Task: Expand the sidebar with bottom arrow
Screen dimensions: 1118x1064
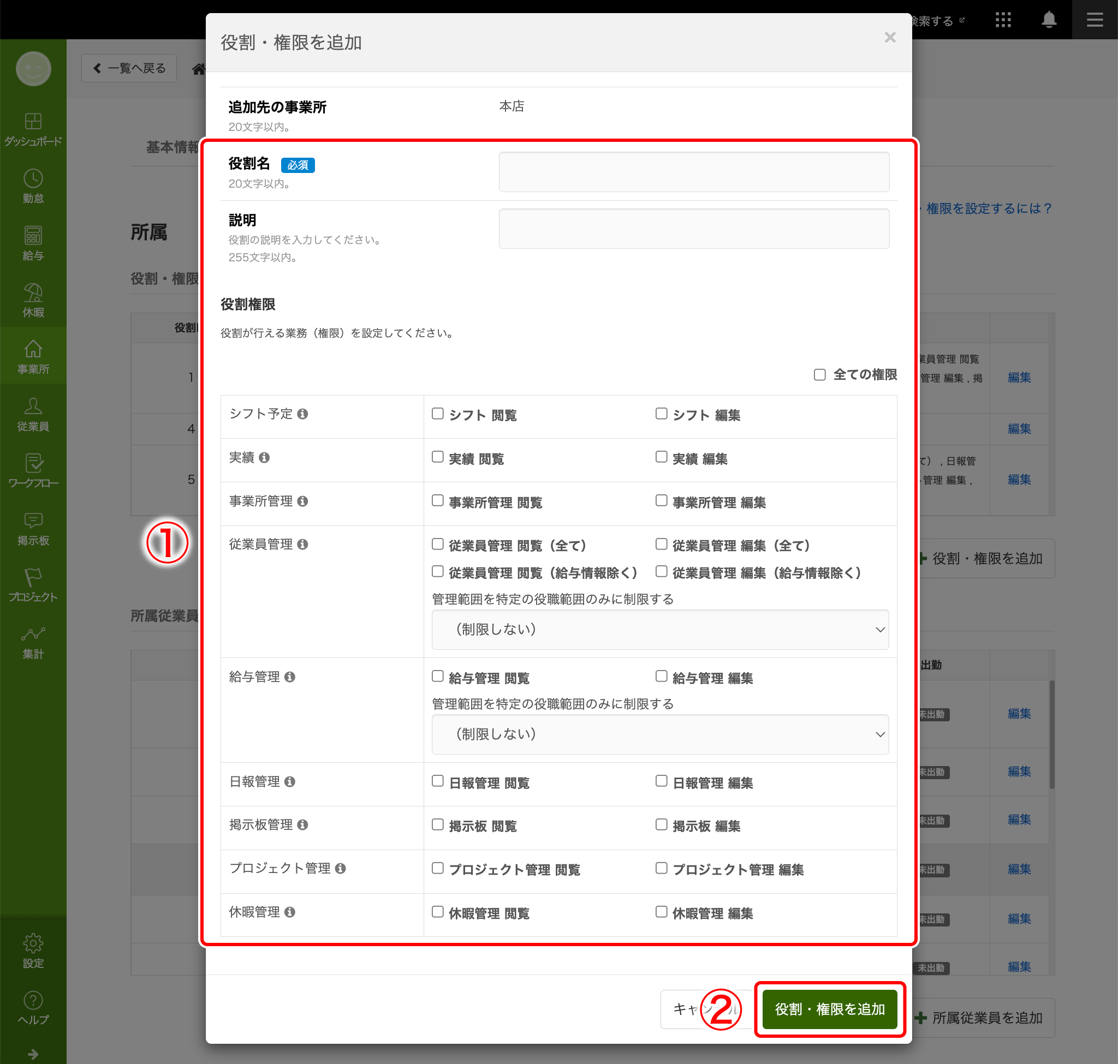Action: click(x=33, y=1054)
